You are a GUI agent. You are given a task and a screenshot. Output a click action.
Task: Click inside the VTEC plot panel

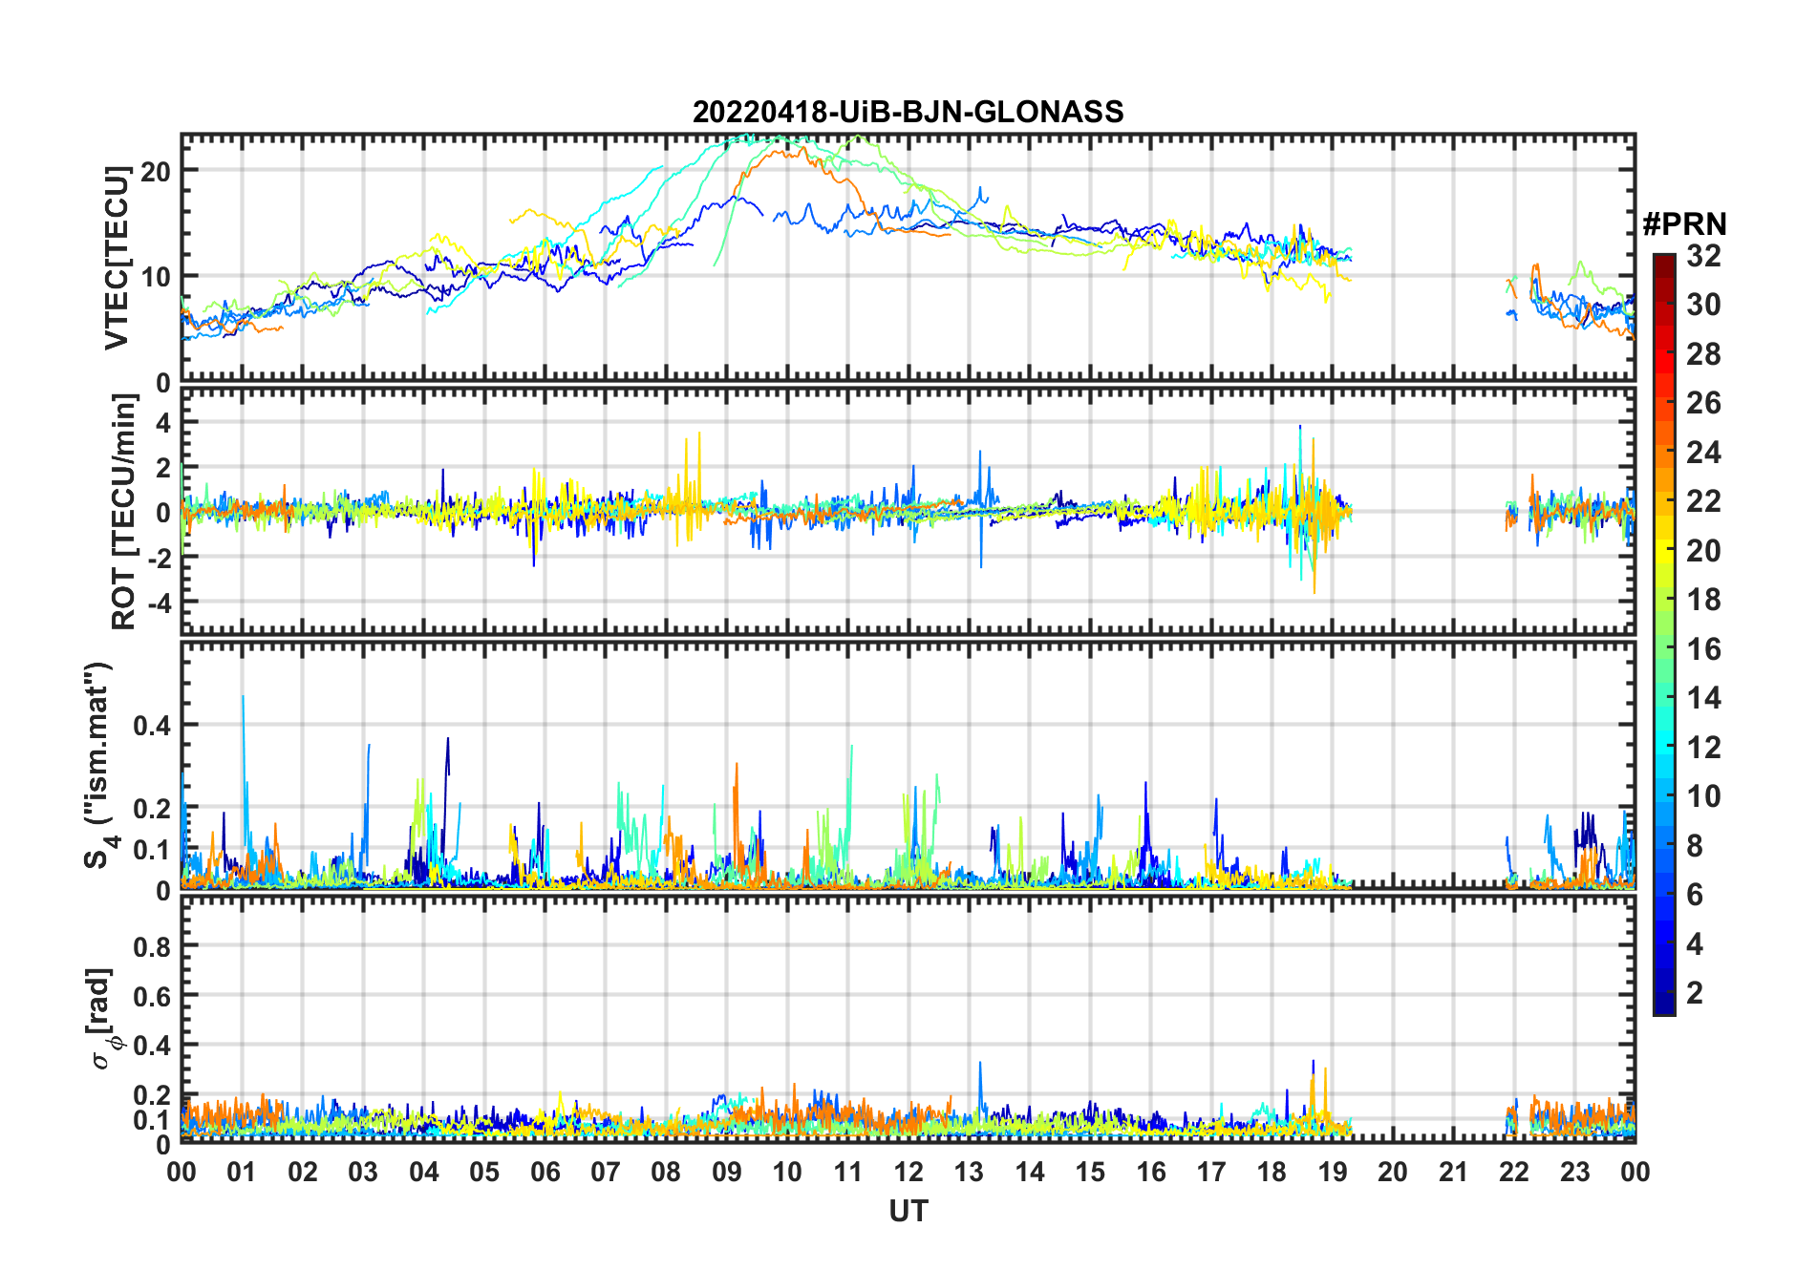point(908,258)
